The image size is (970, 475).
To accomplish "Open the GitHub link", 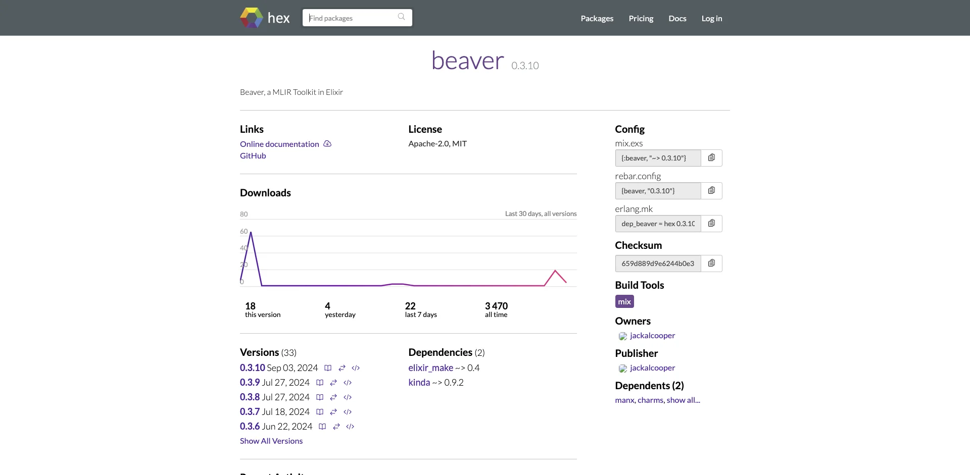I will (253, 155).
